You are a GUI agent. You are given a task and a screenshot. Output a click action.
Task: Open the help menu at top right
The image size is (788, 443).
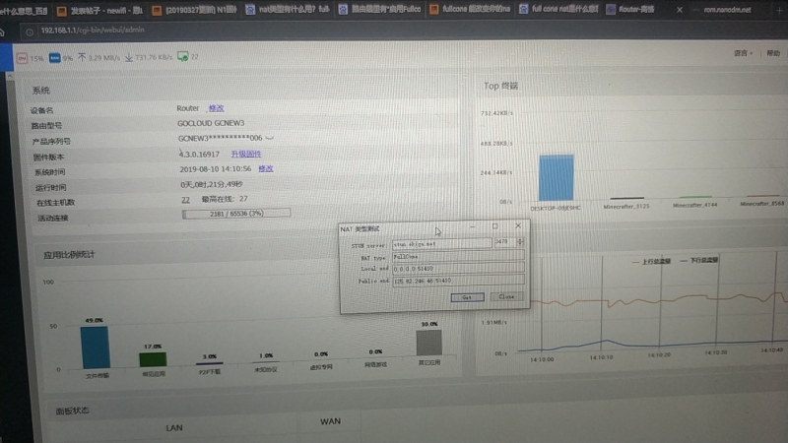[772, 54]
